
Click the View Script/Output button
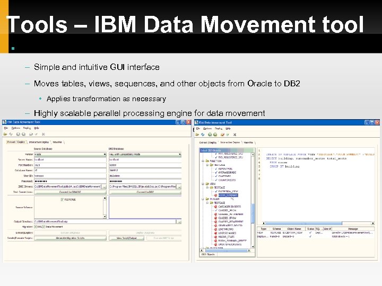click(x=127, y=238)
